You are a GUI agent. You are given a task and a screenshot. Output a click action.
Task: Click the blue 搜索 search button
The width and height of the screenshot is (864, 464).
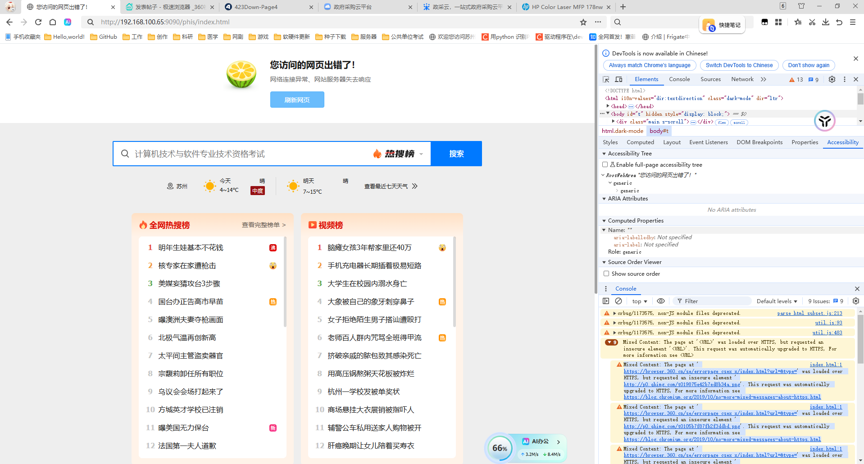click(456, 154)
